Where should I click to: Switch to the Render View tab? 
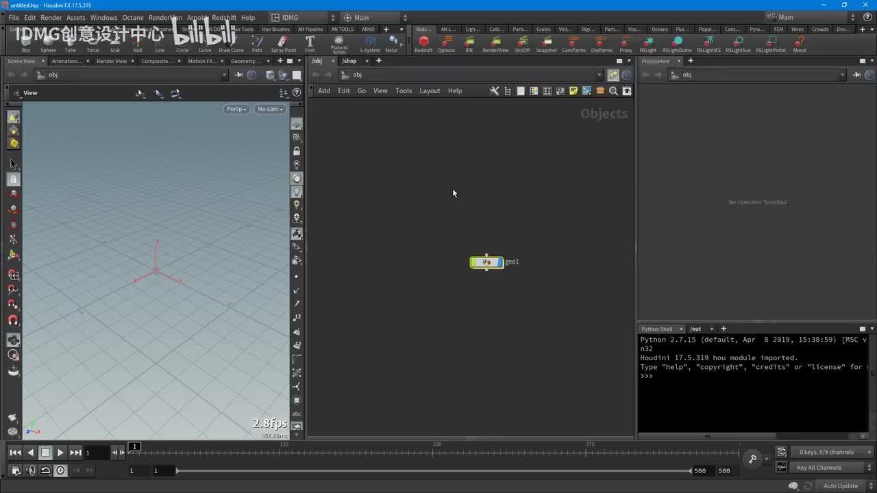[111, 61]
